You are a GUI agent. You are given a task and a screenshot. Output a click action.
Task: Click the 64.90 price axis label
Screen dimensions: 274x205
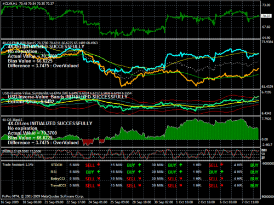click(x=266, y=38)
